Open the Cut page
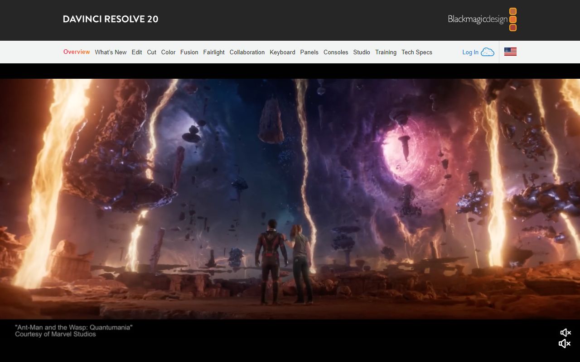Image resolution: width=580 pixels, height=362 pixels. (x=151, y=52)
